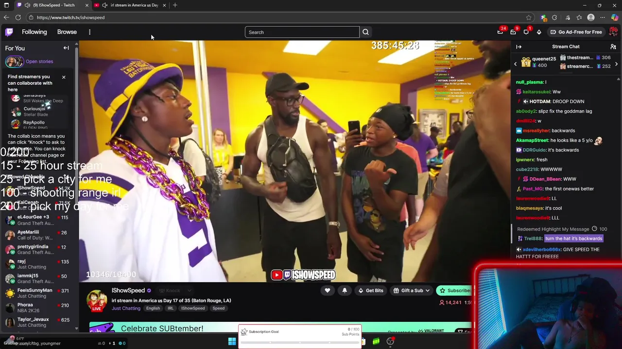Click the bookmark star in address bar
622x349 pixels.
point(529,17)
